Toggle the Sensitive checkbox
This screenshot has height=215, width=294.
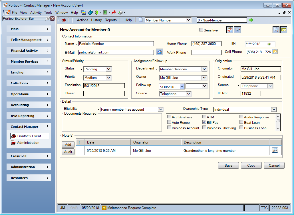[x=201, y=30]
